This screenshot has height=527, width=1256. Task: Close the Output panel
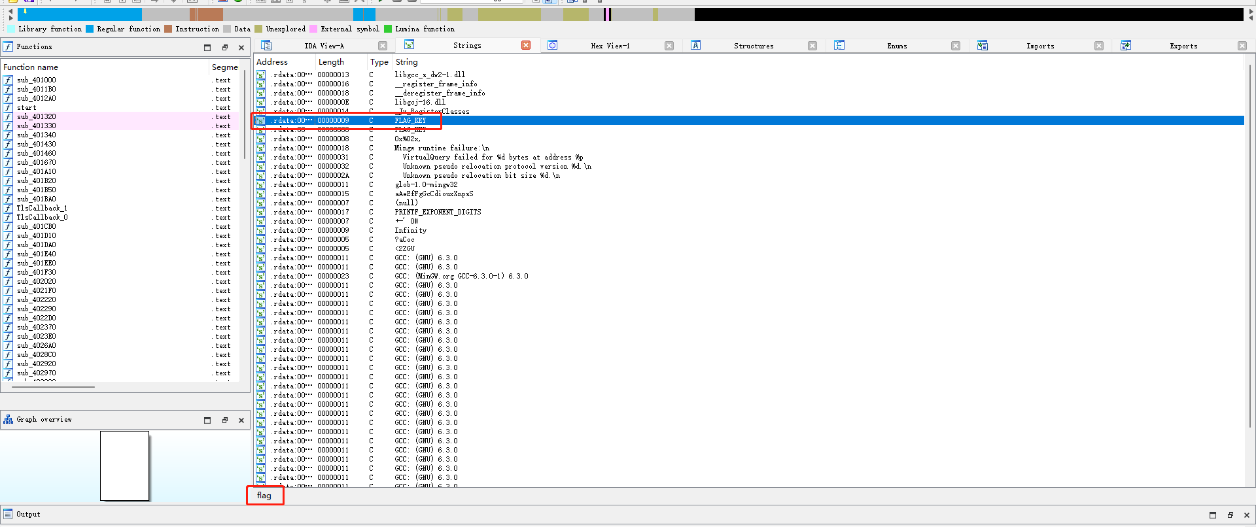point(1247,515)
